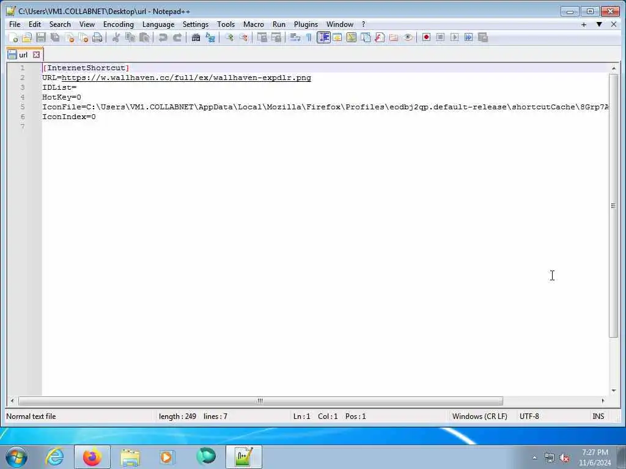Open document list dropdown triangle

[599, 24]
